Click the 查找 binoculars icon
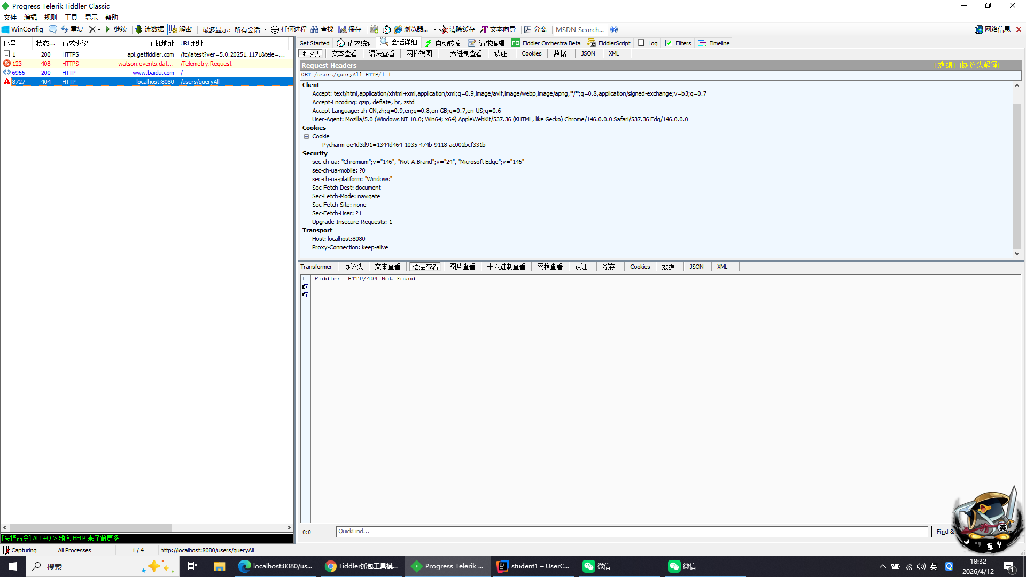This screenshot has height=577, width=1026. tap(315, 29)
